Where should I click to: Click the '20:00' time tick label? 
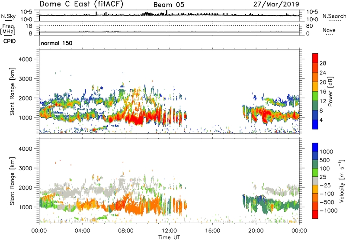tap(256, 231)
